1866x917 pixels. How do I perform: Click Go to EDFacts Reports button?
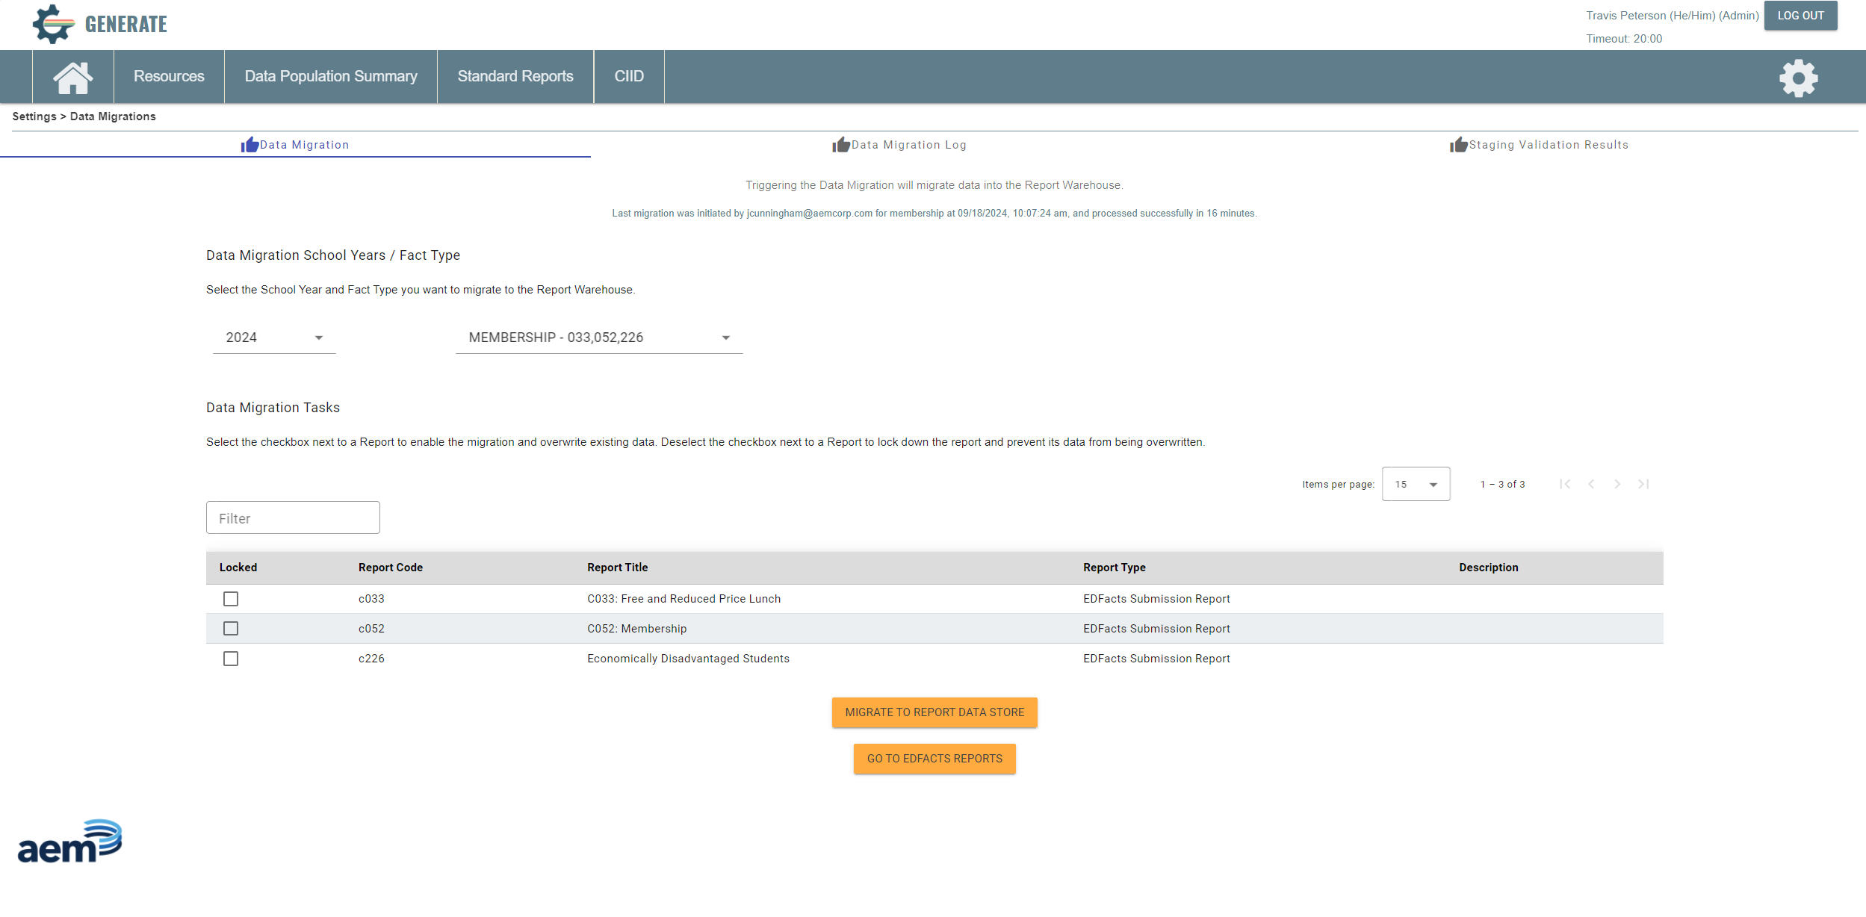[x=934, y=759]
